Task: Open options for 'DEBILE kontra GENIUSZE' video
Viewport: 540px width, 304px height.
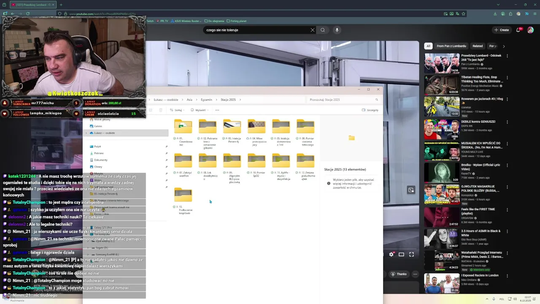Action: (507, 122)
